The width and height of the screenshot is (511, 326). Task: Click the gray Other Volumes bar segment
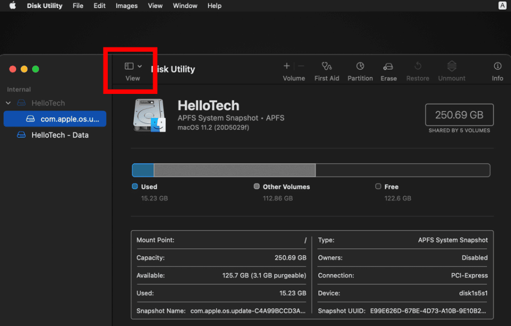(235, 170)
